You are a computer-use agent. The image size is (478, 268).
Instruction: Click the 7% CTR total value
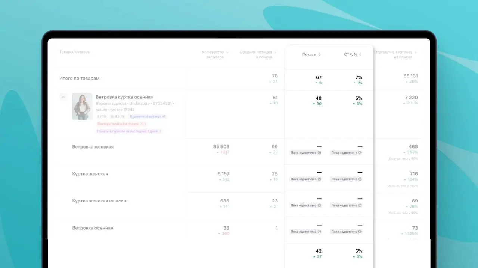pyautogui.click(x=359, y=77)
